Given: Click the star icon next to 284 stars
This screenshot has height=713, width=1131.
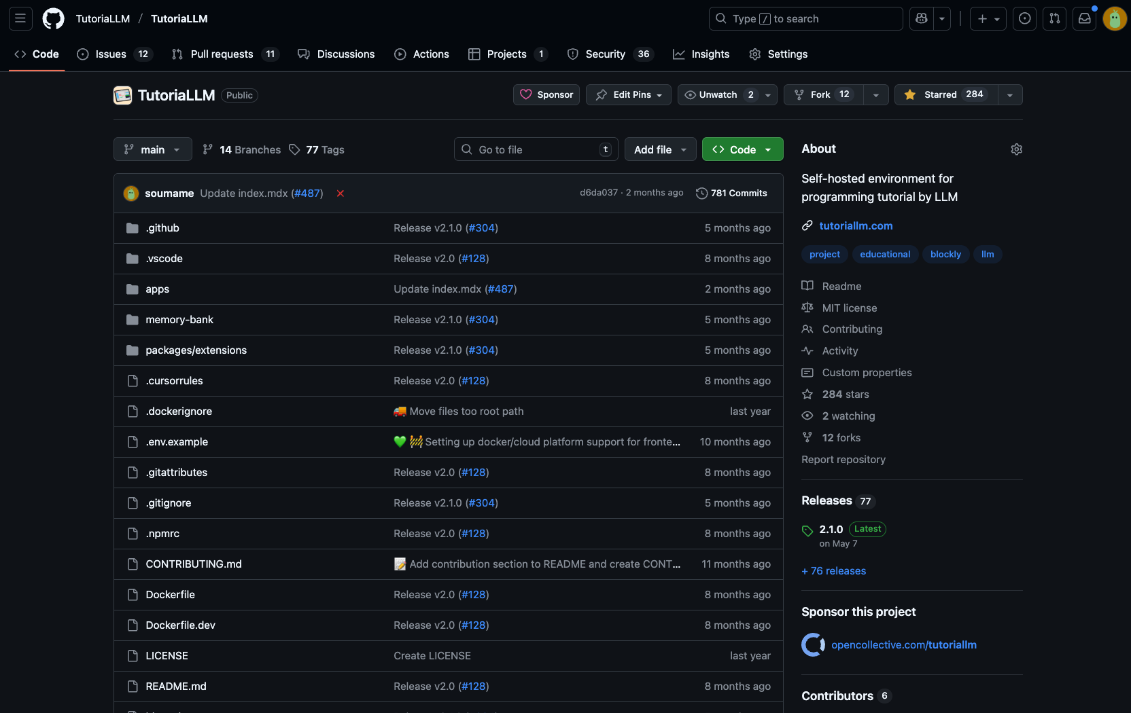Looking at the screenshot, I should point(807,395).
